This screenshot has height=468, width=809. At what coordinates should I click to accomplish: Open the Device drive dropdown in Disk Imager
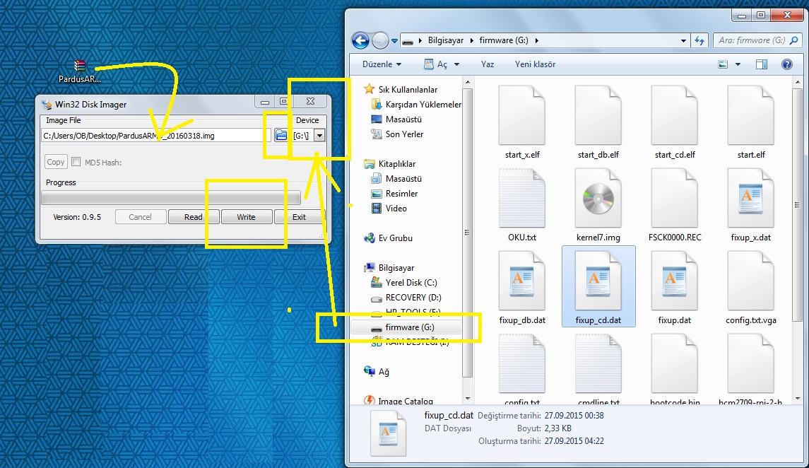coord(319,136)
